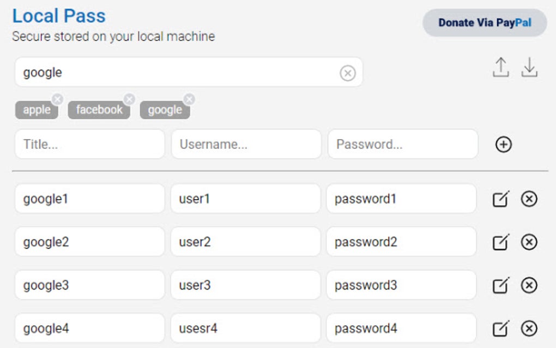The height and width of the screenshot is (348, 556).
Task: Delete the google4 entry
Action: click(528, 328)
